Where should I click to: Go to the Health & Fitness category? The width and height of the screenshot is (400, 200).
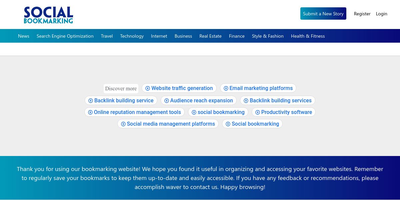308,36
